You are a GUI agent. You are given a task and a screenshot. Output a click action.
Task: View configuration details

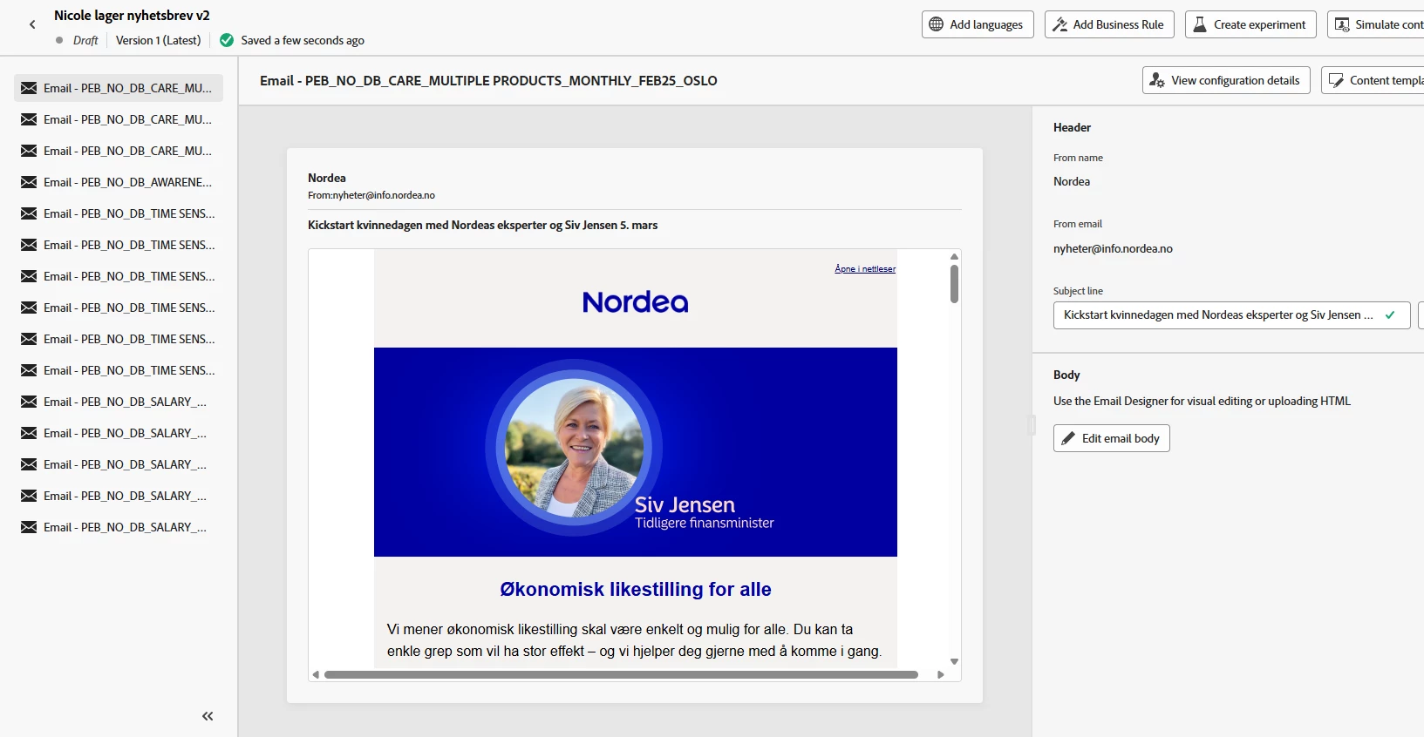[1226, 80]
